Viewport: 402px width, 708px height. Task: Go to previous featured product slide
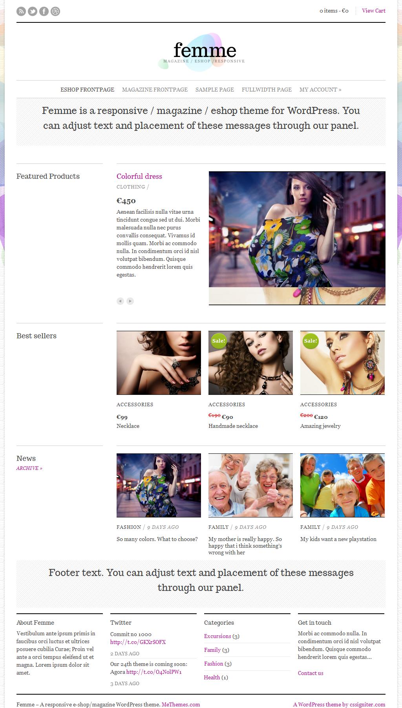click(120, 301)
